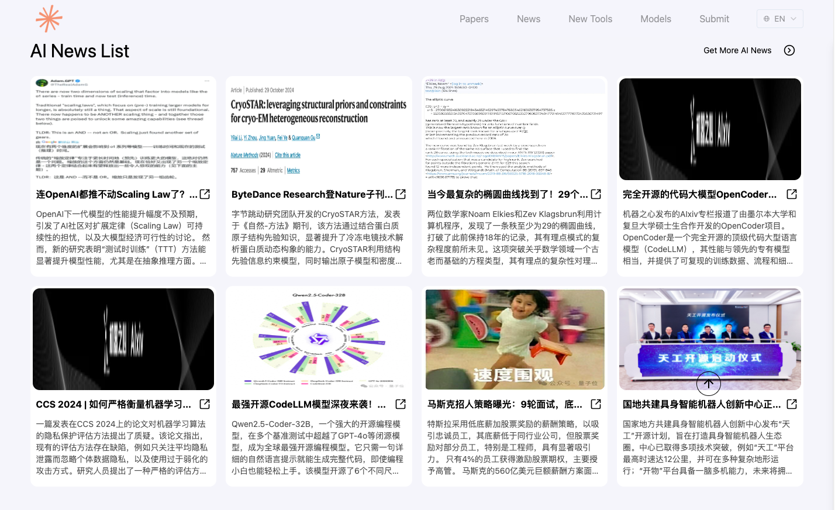Open the running child 速度围观 thumbnail
The width and height of the screenshot is (835, 510).
(x=515, y=339)
